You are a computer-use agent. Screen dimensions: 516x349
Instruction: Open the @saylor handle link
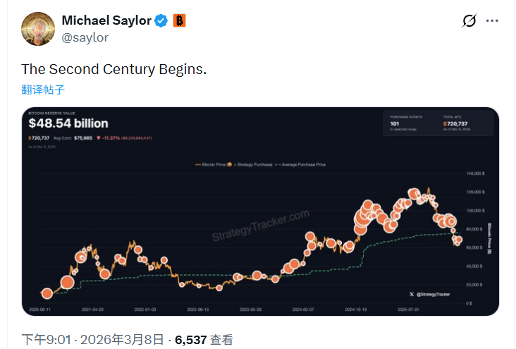pos(85,37)
